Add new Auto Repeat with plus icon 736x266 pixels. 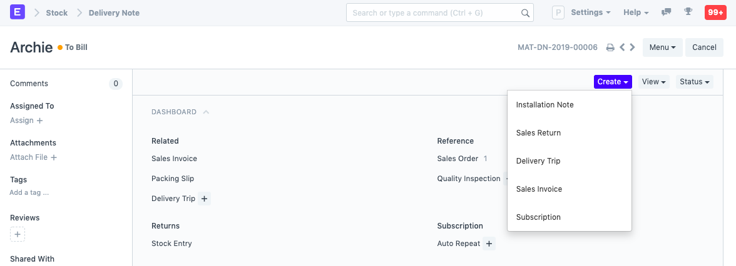tap(489, 244)
